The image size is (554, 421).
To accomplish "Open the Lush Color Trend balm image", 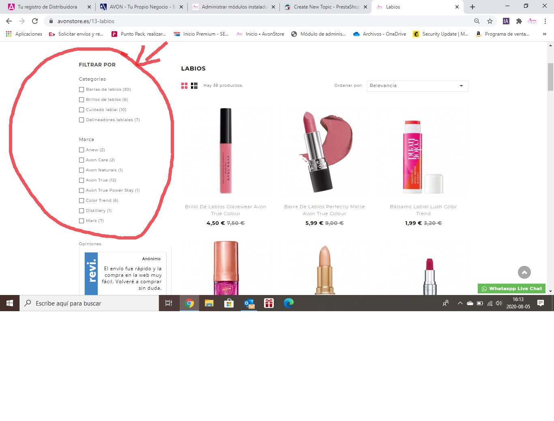I will pos(423,151).
